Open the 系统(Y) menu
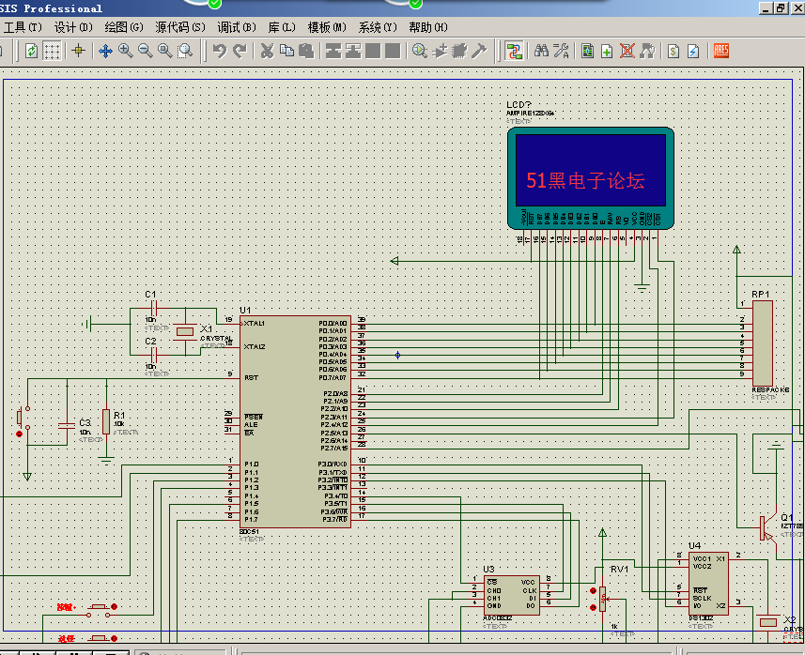Image resolution: width=805 pixels, height=655 pixels. tap(378, 27)
